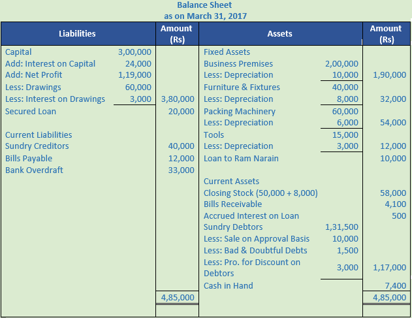Click 'Closing Stock (50,000 + 8,000)' label
Screen dimensions: 412x318
click(x=261, y=193)
